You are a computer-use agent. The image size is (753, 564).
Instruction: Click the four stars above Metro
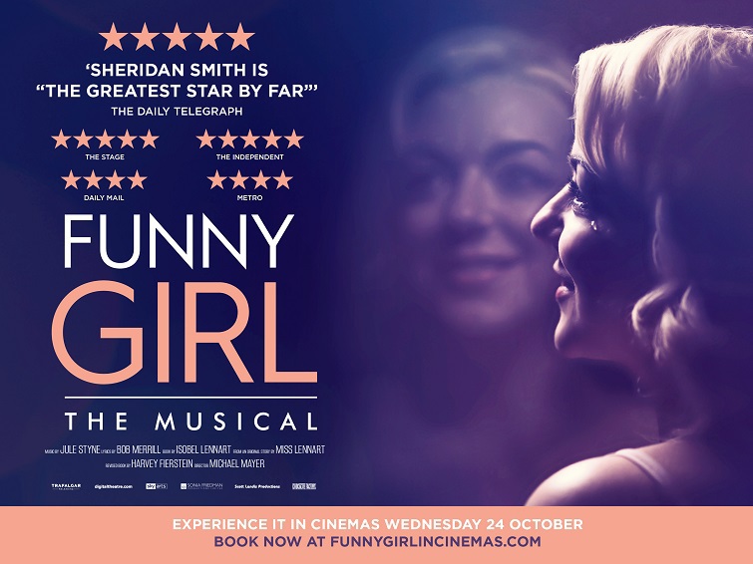[249, 179]
